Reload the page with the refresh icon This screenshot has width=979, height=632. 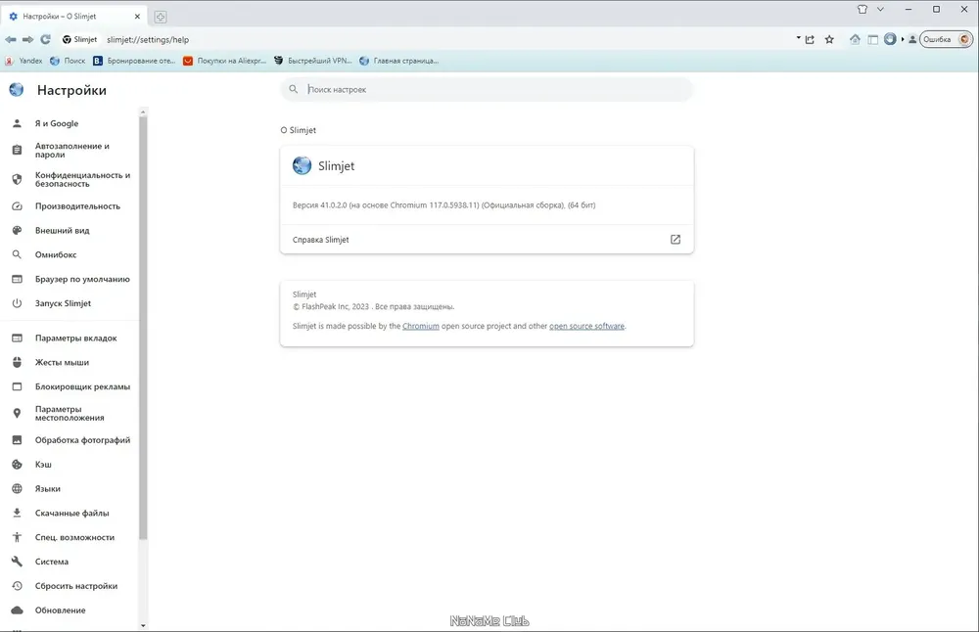pos(46,39)
